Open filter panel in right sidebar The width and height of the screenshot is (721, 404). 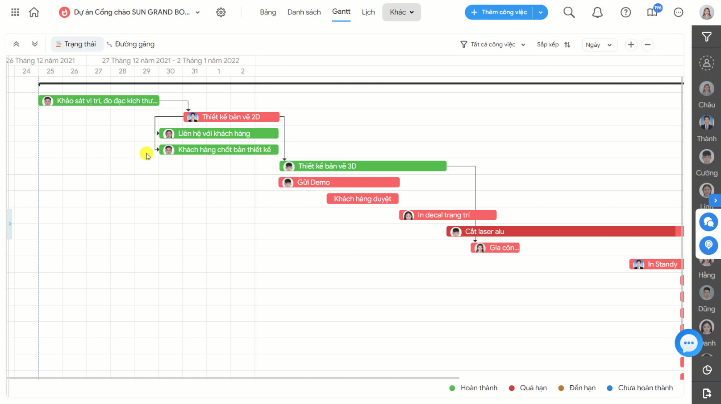click(707, 37)
